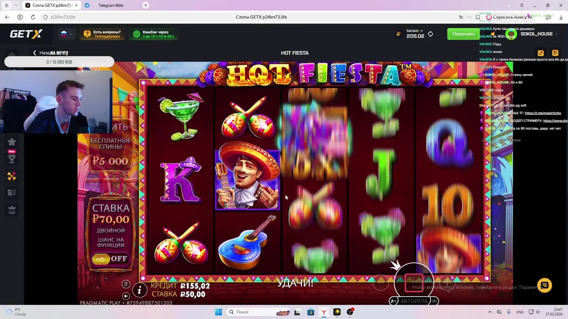This screenshot has height=319, width=568.
Task: Switch to the Telegram Web tab
Action: coord(110,5)
